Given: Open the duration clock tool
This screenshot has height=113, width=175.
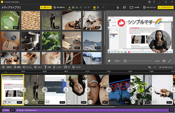Looking at the screenshot, I should coord(17,67).
